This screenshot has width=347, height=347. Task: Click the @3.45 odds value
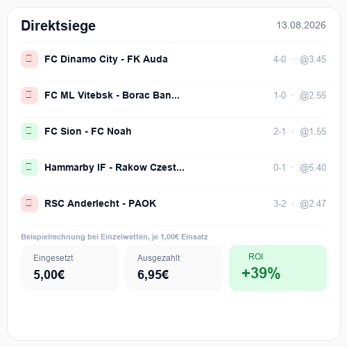[x=313, y=60]
